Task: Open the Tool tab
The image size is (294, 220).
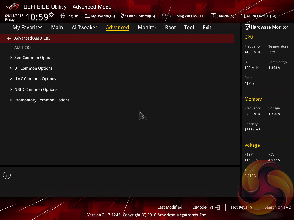Action: (189, 27)
